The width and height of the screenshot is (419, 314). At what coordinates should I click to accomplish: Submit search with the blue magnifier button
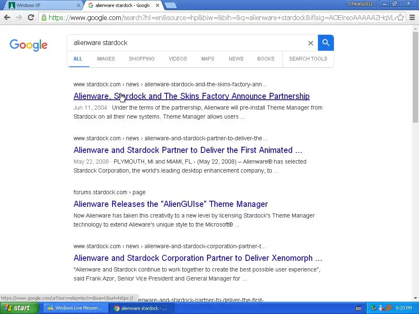(x=326, y=43)
